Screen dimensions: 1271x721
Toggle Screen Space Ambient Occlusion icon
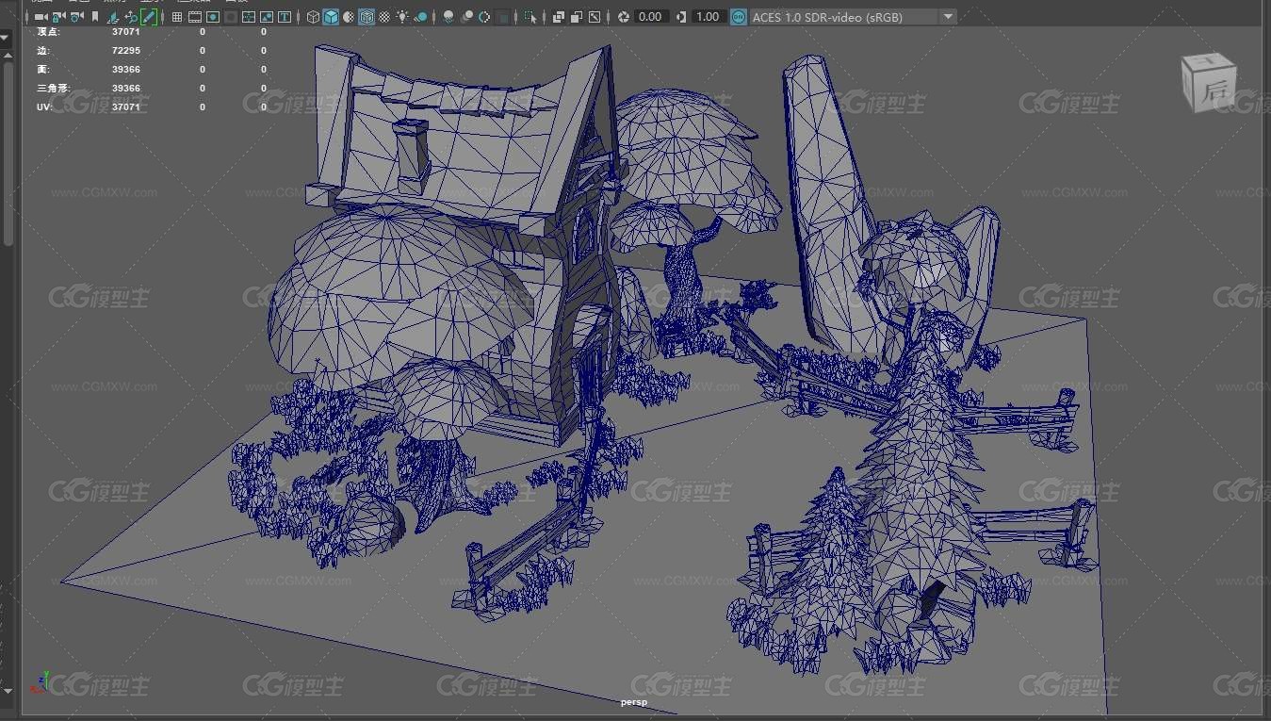pos(448,17)
